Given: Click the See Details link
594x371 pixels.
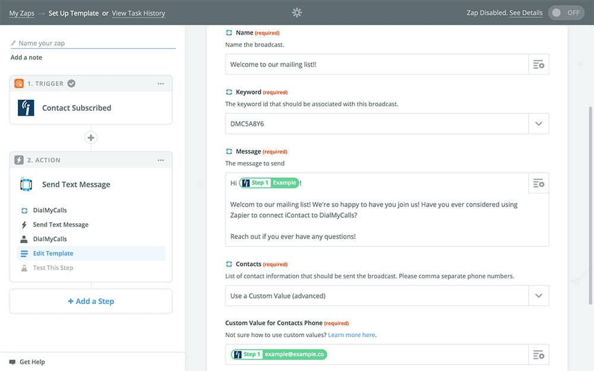Looking at the screenshot, I should coord(526,13).
